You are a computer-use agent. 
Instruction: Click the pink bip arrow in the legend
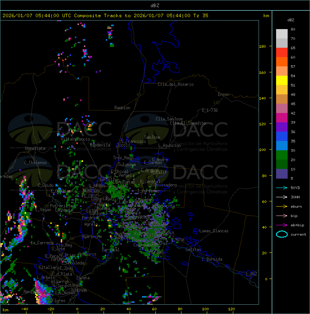282,216
